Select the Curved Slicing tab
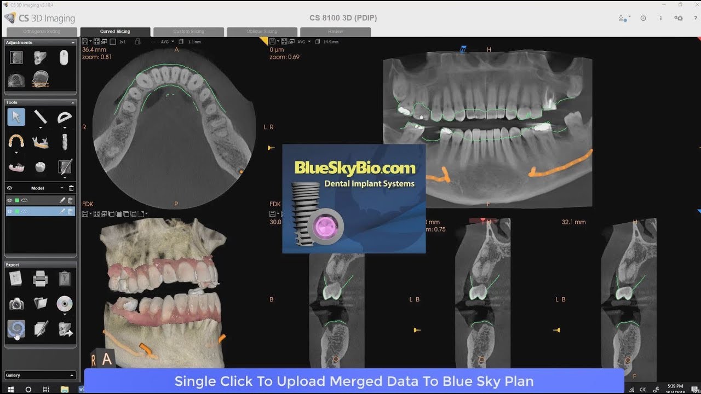 pos(115,32)
